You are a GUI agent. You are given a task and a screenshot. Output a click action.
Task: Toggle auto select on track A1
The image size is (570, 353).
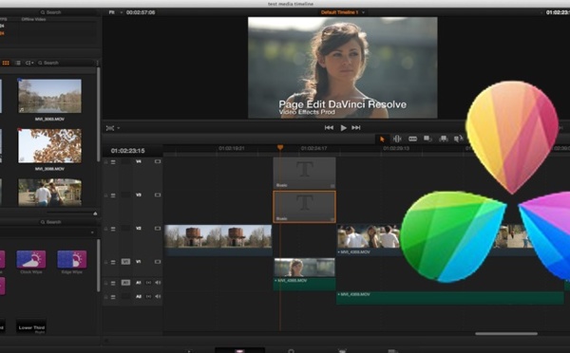(113, 283)
